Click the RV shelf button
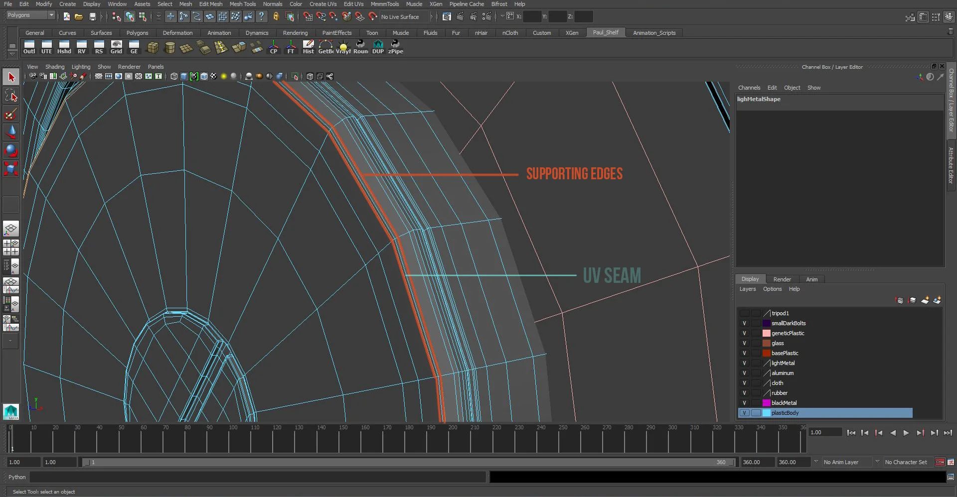This screenshot has width=957, height=497. point(82,47)
